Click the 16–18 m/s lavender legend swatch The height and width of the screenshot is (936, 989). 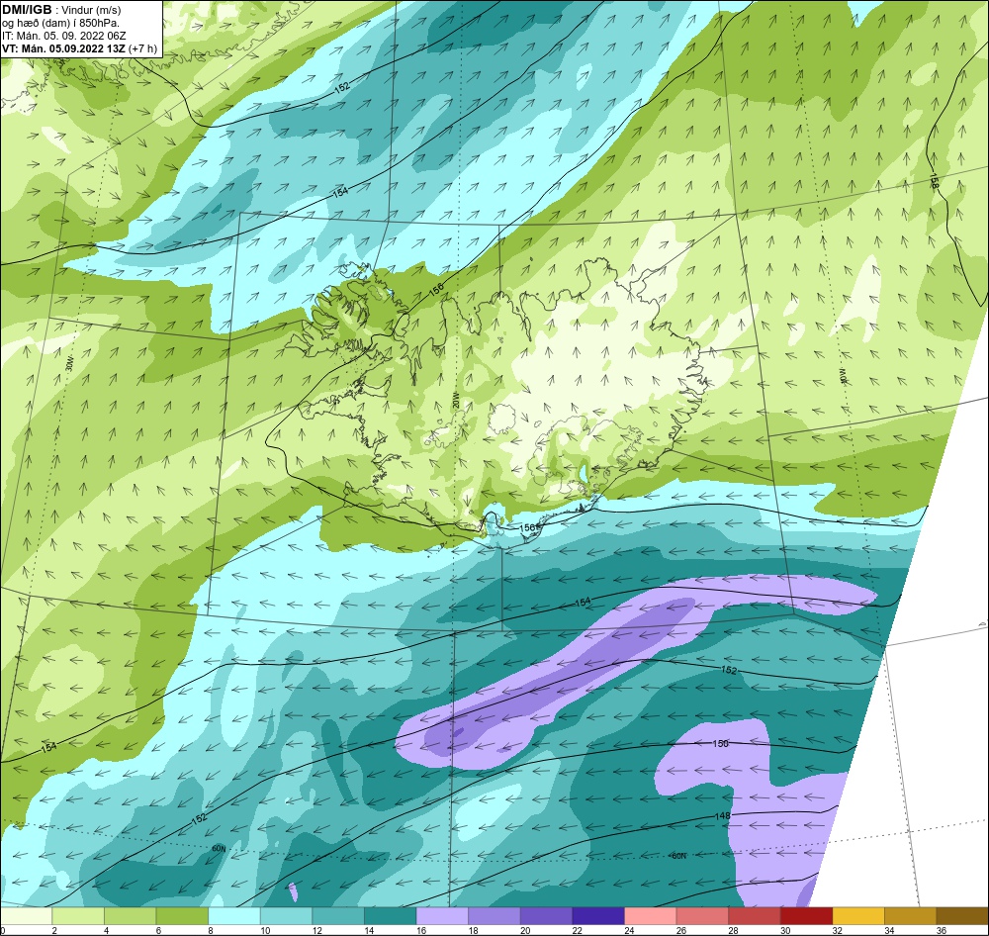[442, 916]
